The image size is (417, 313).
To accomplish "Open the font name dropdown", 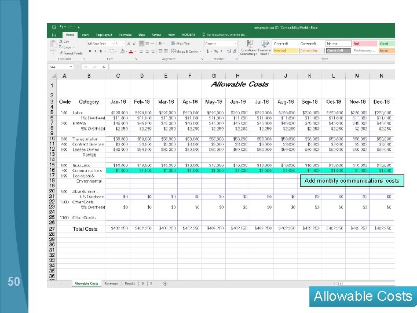I will click(113, 43).
